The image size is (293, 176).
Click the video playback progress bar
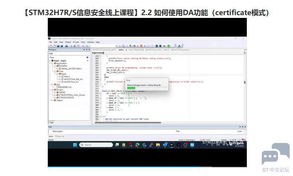click(147, 166)
